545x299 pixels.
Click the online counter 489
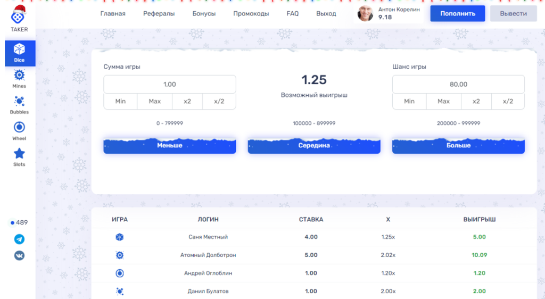coord(19,222)
